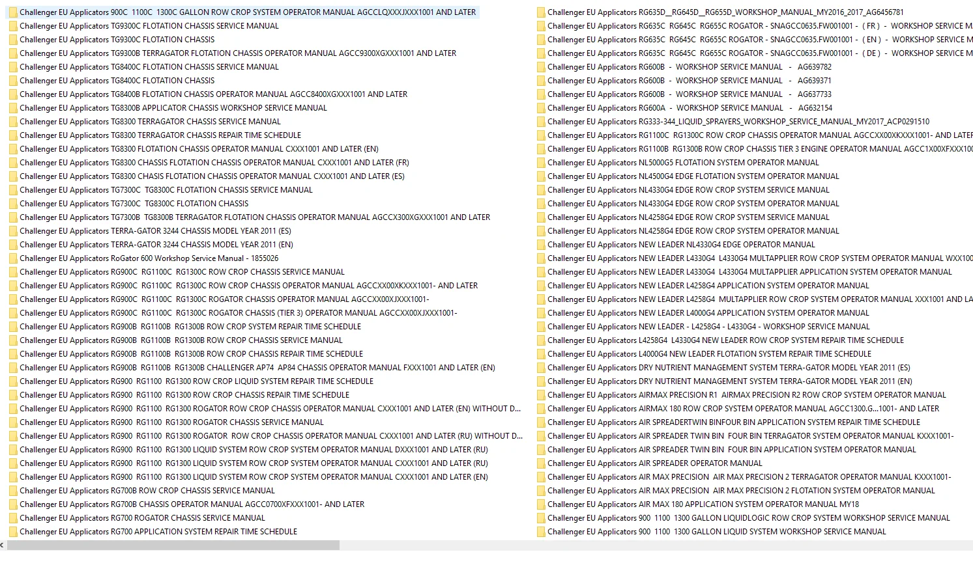973x563 pixels.
Task: Select 'L4258G4 L4330G4 NEW LEADER ROW CROP SYSTEM REPAIR' name
Action: click(725, 340)
